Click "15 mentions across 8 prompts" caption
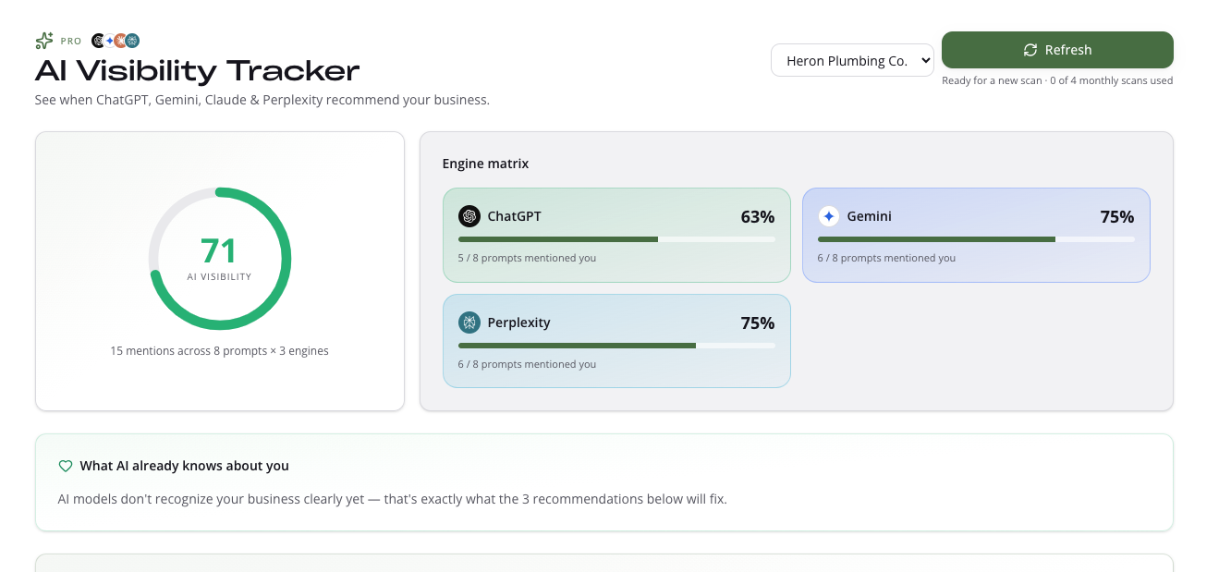The height and width of the screenshot is (572, 1231). point(219,351)
